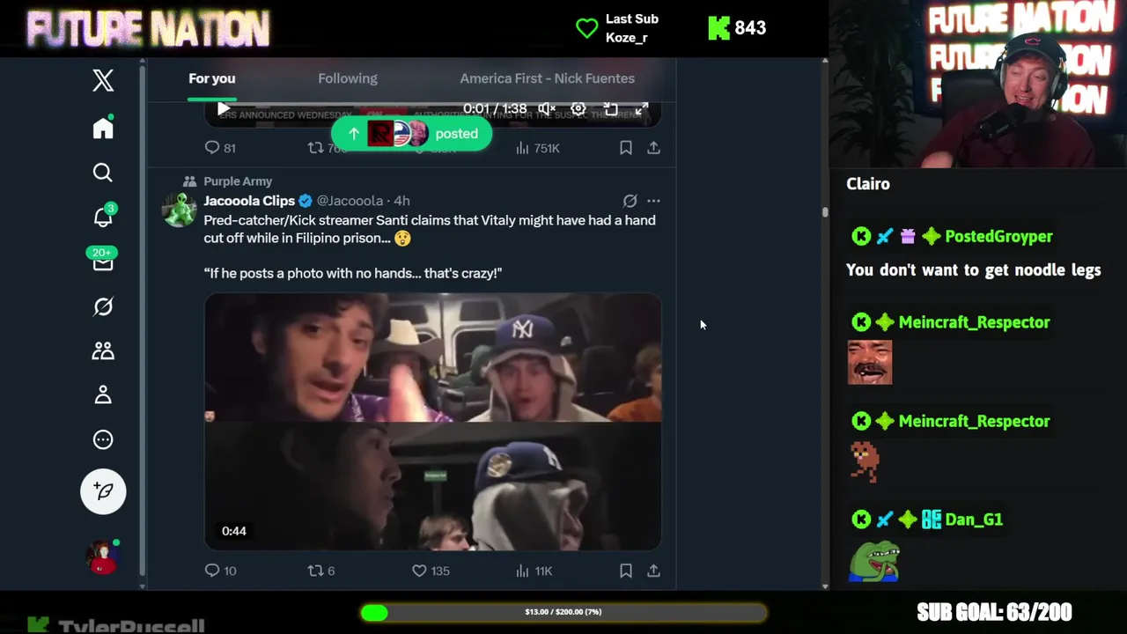Click first Meincraft_Respector username in chat
Screen dimensions: 1127x634
(974, 322)
